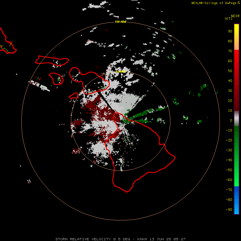Click the -70 value on the velocity scale
The height and width of the screenshot is (241, 241).
pyautogui.click(x=229, y=190)
